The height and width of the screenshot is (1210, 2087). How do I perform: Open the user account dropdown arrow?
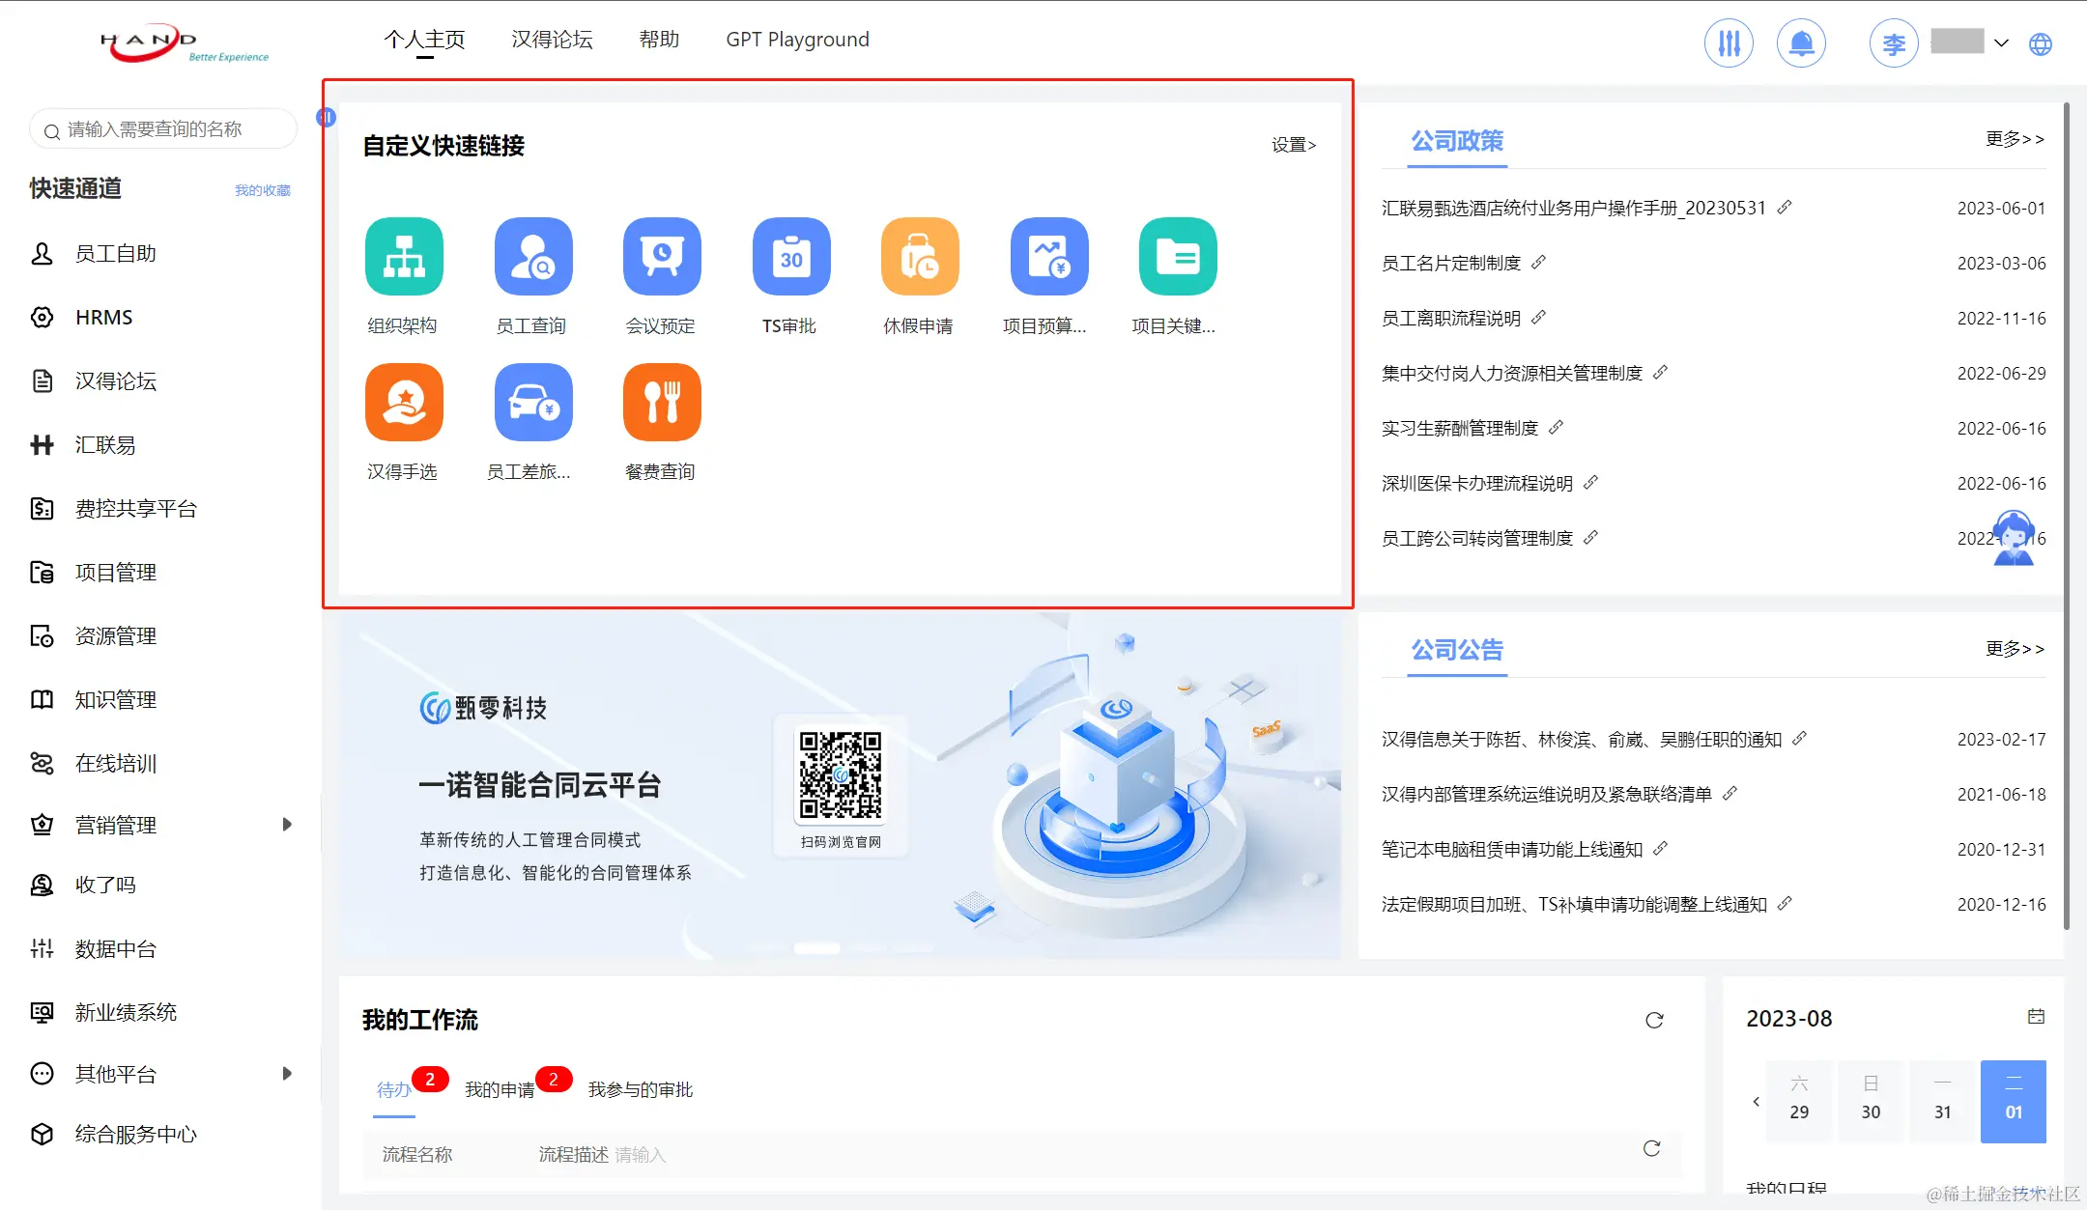coord(2001,43)
